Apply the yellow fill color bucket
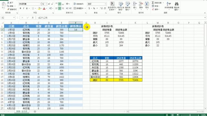Image resolution: width=207 pixels, height=116 pixels. 39,8
